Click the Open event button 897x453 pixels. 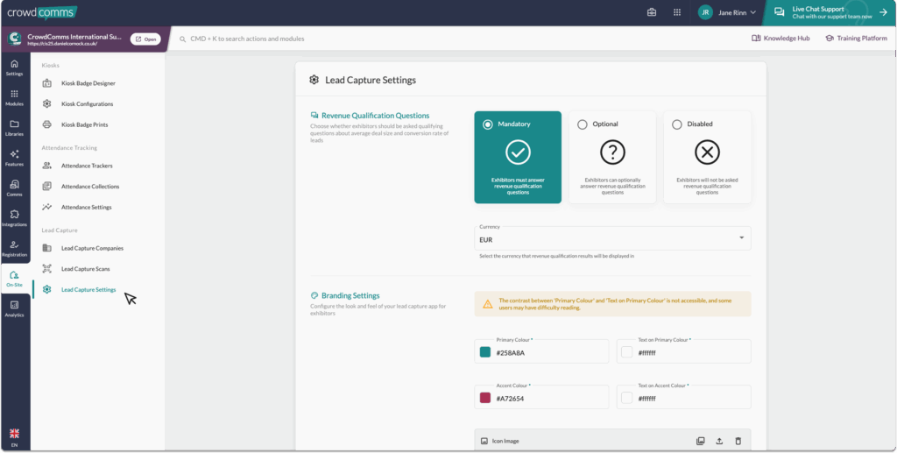click(x=145, y=39)
